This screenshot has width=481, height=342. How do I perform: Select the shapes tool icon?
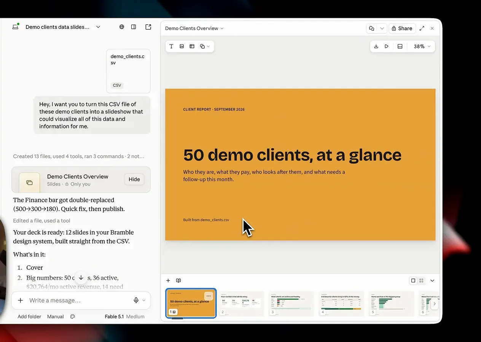(202, 46)
